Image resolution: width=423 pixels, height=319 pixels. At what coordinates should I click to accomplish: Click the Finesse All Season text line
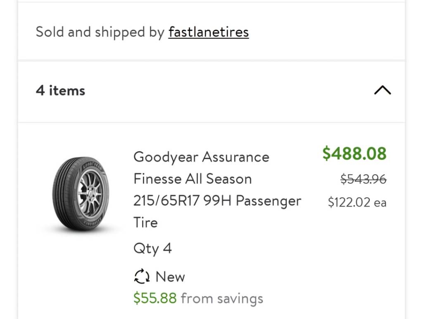pos(192,179)
